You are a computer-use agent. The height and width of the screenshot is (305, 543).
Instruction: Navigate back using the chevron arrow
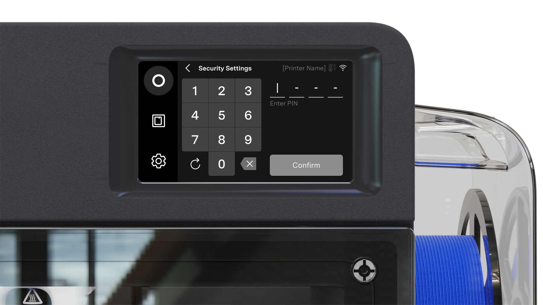point(188,68)
